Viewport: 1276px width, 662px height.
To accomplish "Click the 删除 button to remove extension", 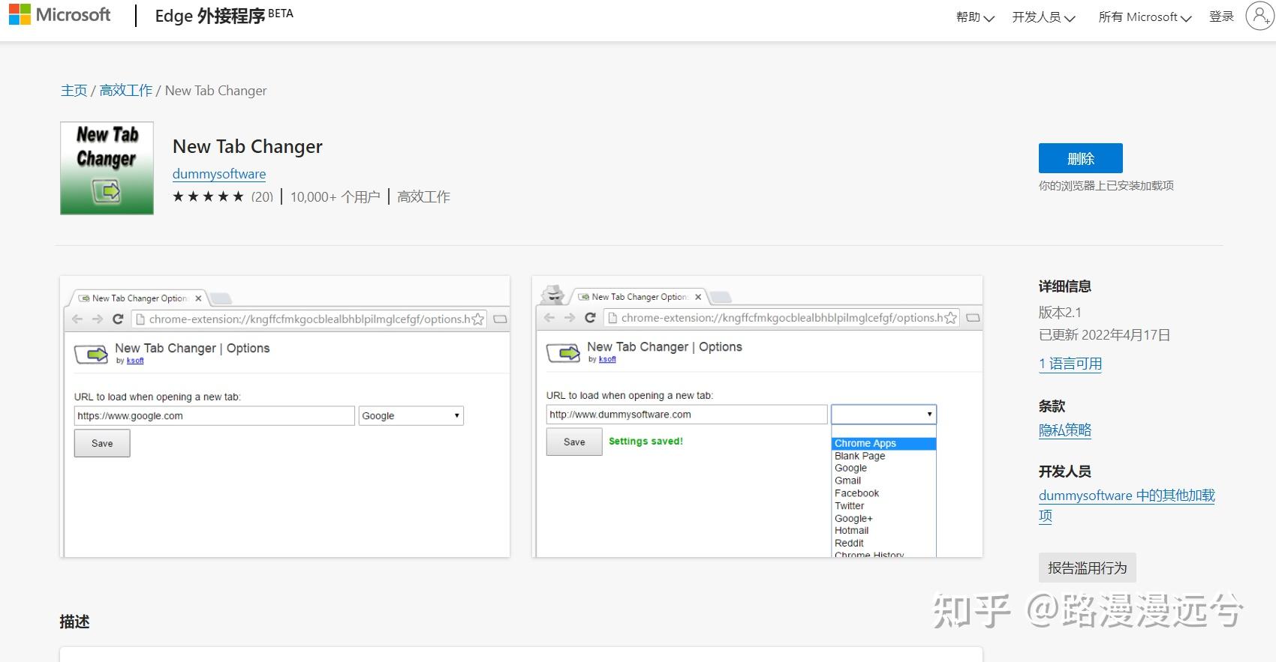I will tap(1080, 158).
